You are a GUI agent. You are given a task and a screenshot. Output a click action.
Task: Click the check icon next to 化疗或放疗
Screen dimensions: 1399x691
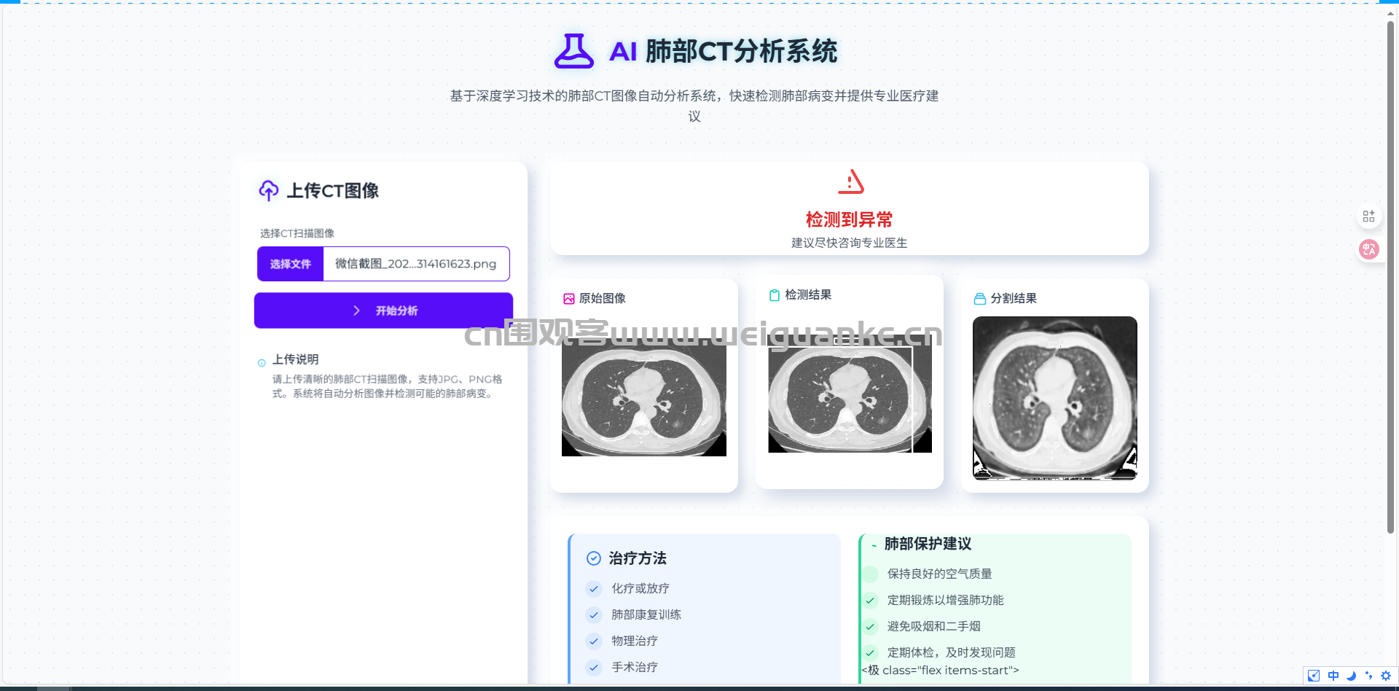pos(594,588)
